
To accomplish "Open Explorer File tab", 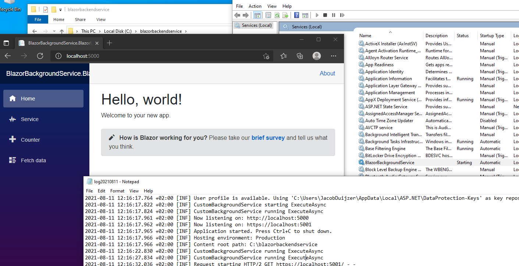I will coord(38,19).
